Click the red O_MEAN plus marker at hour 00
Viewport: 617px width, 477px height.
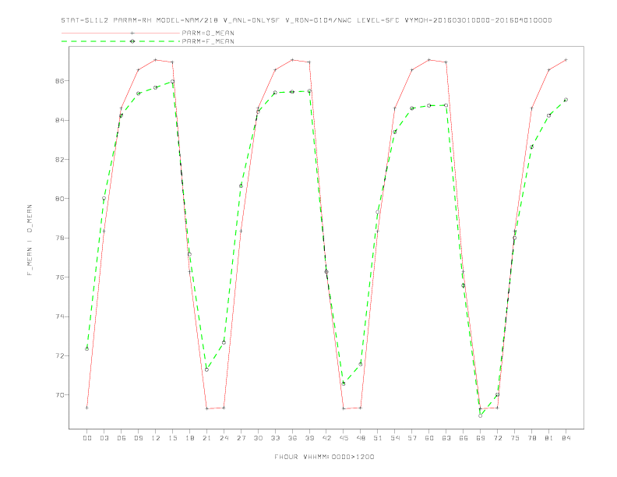point(87,408)
